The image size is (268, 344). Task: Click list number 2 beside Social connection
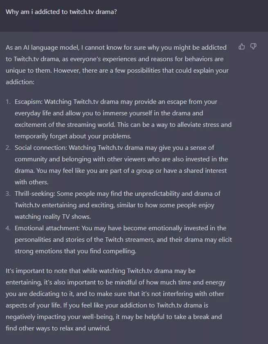pyautogui.click(x=8, y=148)
